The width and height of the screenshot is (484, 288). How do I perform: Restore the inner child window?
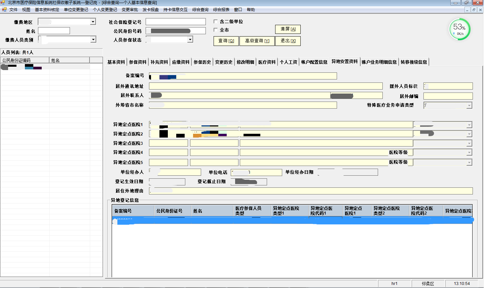474,10
